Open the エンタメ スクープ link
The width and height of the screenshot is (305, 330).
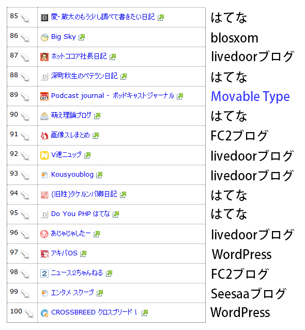(x=72, y=293)
